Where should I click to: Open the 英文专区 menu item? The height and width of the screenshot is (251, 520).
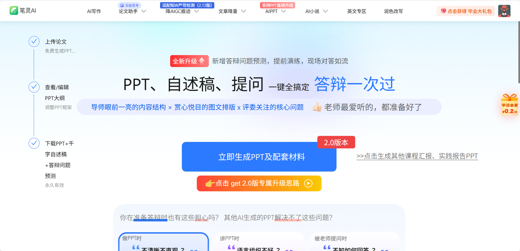357,11
